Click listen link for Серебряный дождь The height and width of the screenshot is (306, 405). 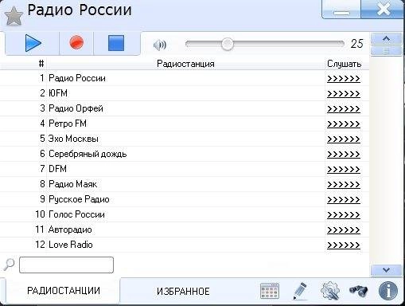point(344,155)
